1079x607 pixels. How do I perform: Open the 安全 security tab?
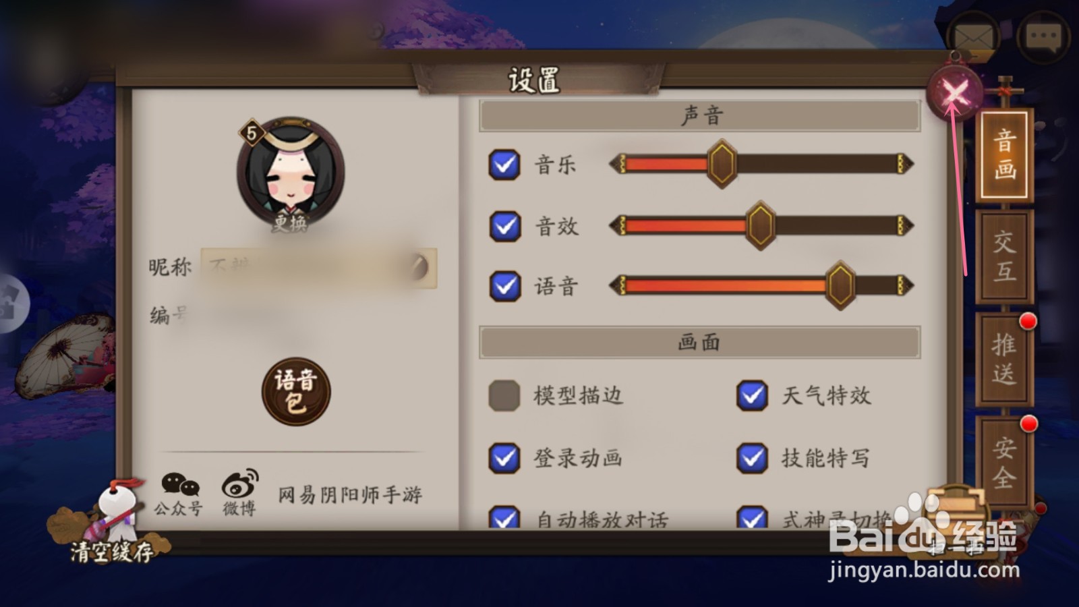1004,462
